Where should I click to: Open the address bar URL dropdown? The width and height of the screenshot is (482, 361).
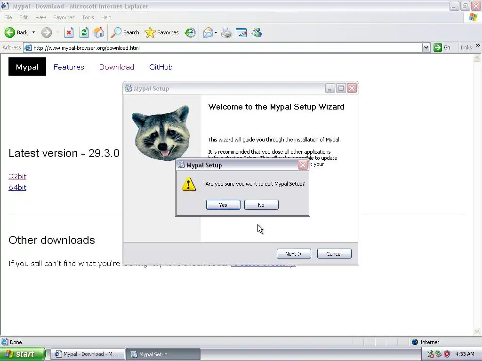coord(426,47)
